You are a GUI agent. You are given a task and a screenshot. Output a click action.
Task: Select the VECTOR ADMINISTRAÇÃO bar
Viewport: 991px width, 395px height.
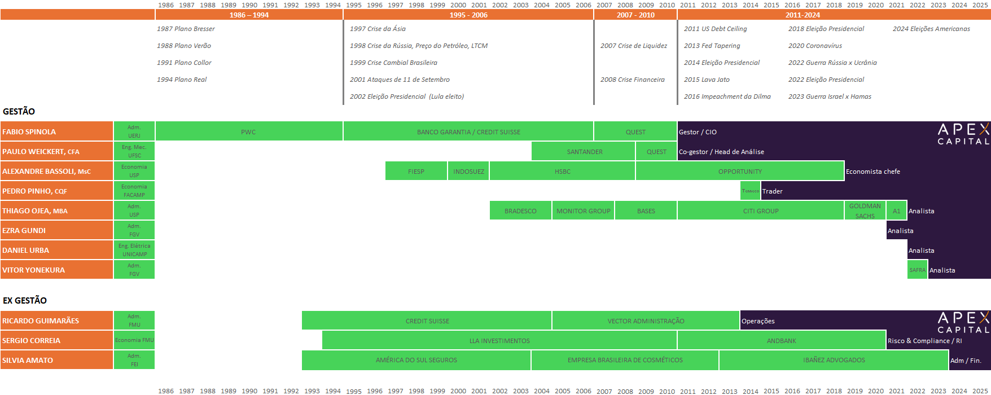click(x=646, y=321)
